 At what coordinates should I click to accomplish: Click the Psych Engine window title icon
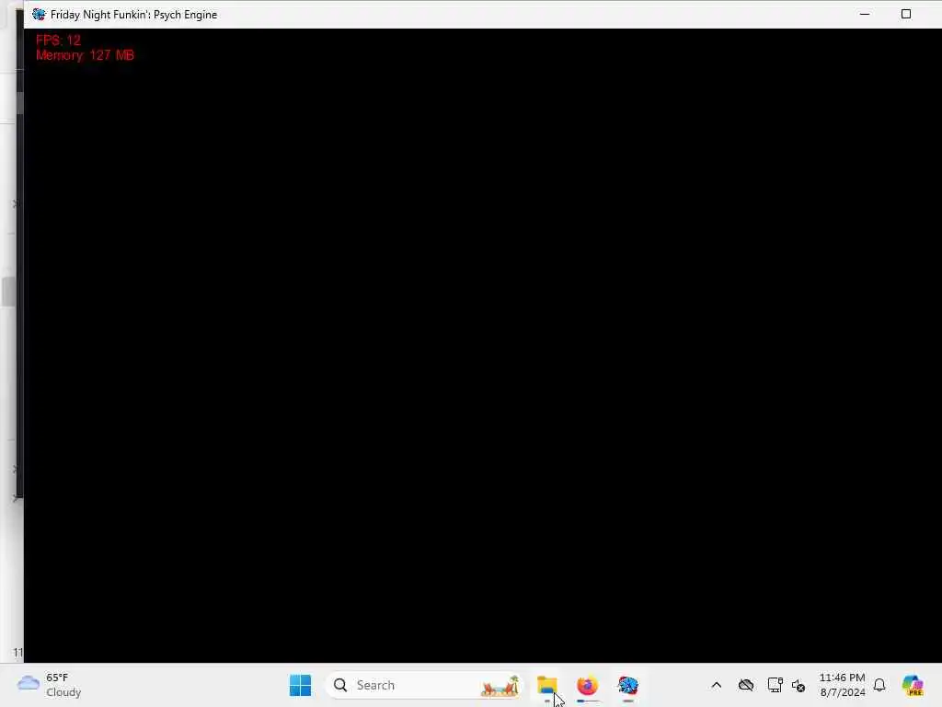(39, 15)
